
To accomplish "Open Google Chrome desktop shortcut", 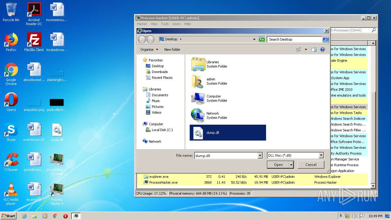I will click(x=11, y=74).
